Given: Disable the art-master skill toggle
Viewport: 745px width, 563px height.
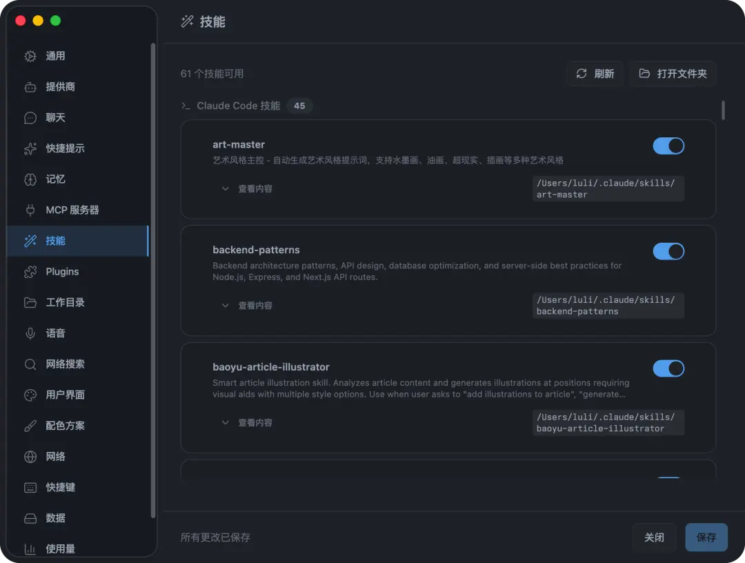Looking at the screenshot, I should [668, 146].
